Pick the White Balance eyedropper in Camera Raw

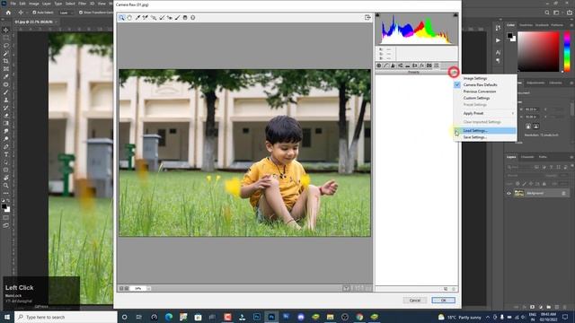click(137, 18)
